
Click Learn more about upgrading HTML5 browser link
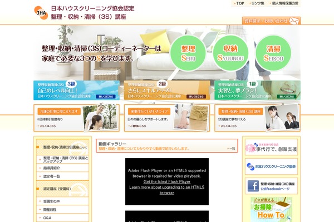(167, 190)
